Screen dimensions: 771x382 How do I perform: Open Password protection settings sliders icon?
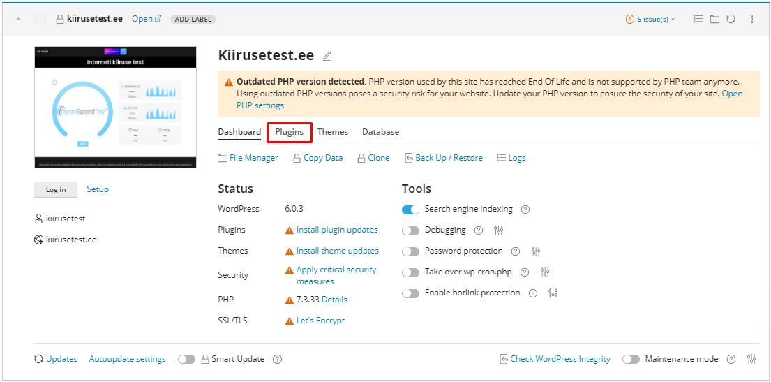[x=536, y=251]
